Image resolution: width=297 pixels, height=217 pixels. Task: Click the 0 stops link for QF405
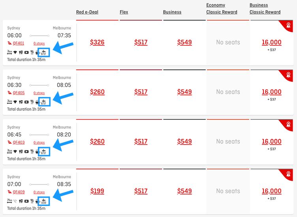click(x=39, y=93)
